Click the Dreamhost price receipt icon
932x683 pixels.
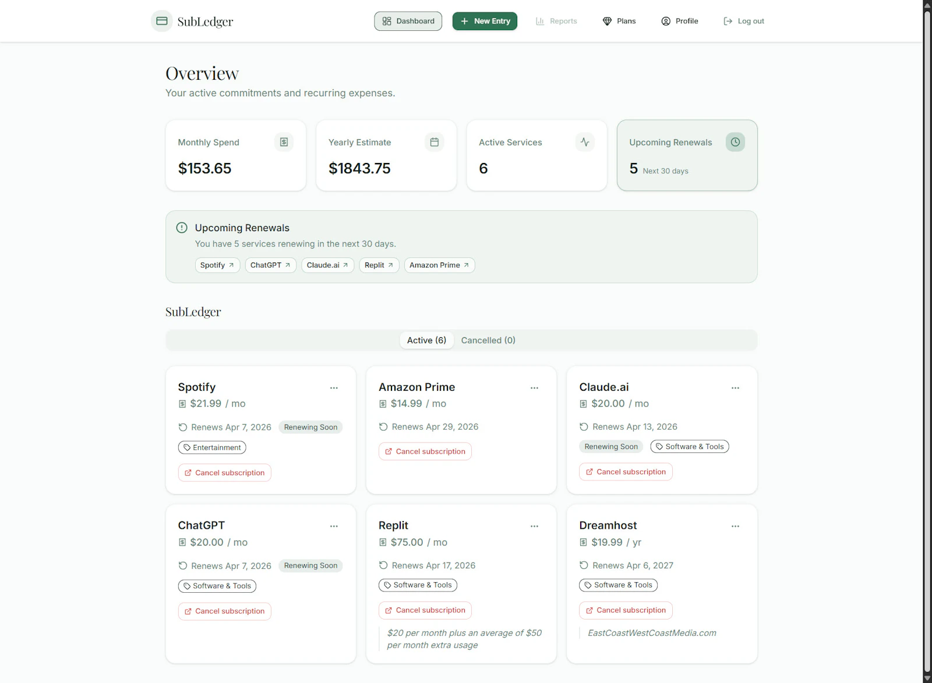(583, 543)
